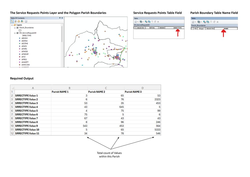
Task: Select List By Drawing Order in Table Of Contents
Action: tap(12, 21)
